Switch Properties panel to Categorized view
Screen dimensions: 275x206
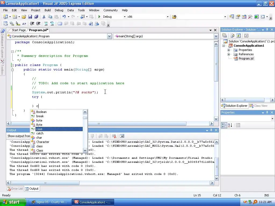click(x=224, y=125)
